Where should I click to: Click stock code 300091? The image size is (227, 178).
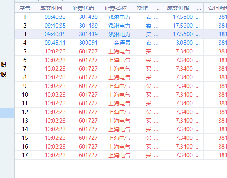tap(88, 43)
